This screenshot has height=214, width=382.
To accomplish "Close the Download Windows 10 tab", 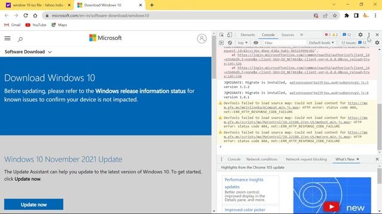I will [x=141, y=5].
